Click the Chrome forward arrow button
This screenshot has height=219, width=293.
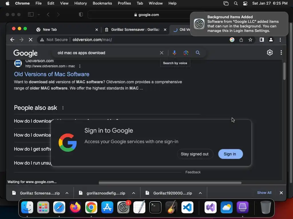21,40
